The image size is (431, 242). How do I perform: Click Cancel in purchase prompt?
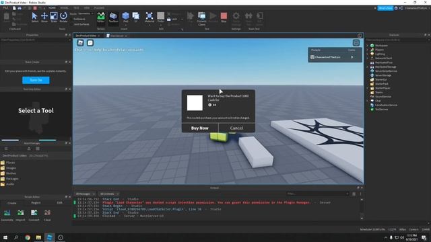coord(236,128)
